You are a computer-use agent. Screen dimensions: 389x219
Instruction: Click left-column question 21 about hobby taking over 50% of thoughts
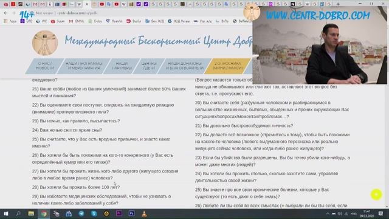[x=109, y=92]
